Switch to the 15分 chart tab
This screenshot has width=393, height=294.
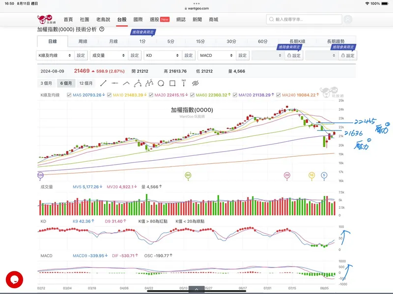(x=200, y=41)
